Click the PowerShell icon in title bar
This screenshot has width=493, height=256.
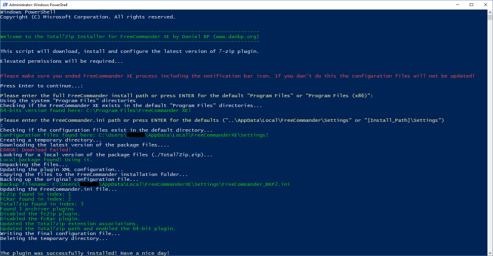click(5, 5)
